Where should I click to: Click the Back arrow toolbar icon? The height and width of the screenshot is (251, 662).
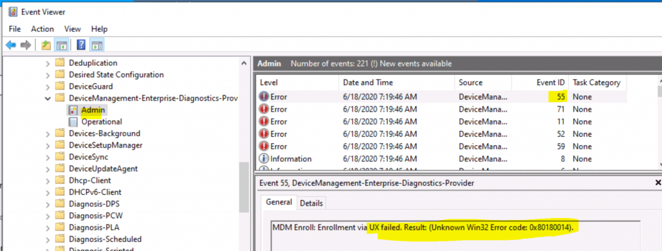point(11,45)
